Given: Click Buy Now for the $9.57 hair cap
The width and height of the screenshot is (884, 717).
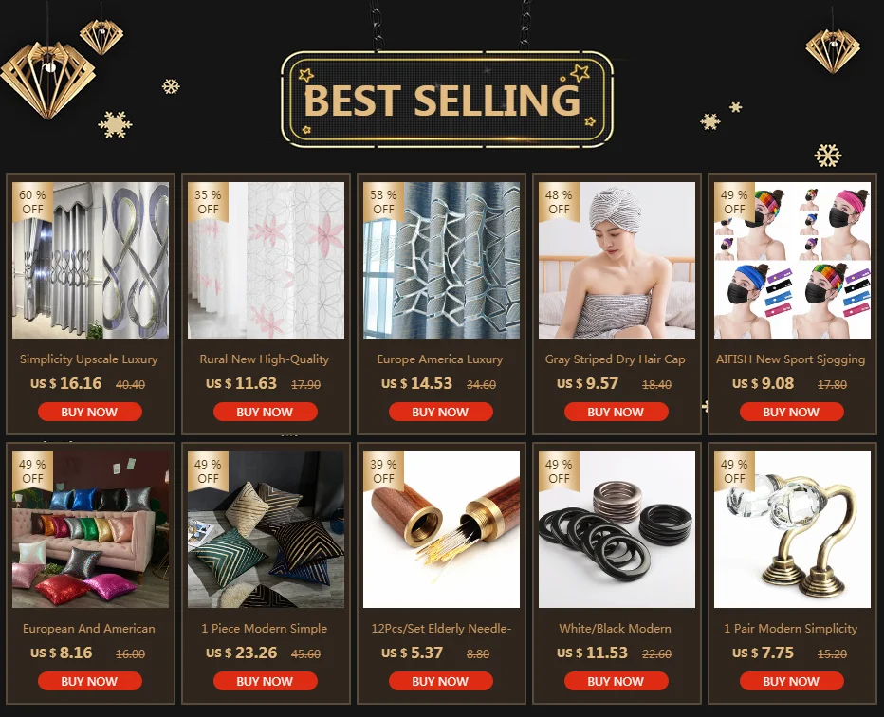Looking at the screenshot, I should click(617, 412).
